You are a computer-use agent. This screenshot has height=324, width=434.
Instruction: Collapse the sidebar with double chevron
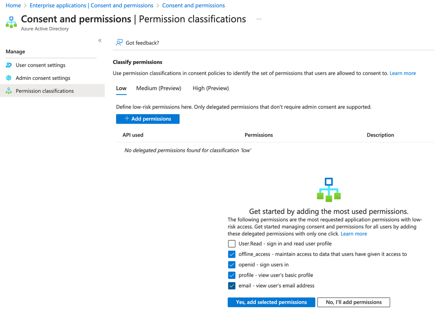(x=100, y=40)
